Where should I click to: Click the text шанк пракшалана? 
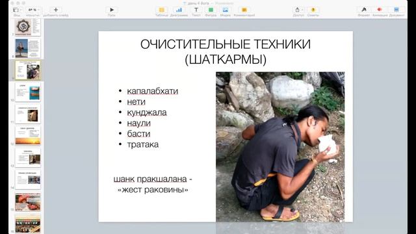(x=150, y=179)
